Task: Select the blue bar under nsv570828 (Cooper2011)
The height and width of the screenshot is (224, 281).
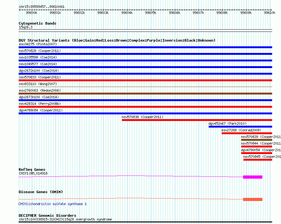Action: tap(145, 54)
